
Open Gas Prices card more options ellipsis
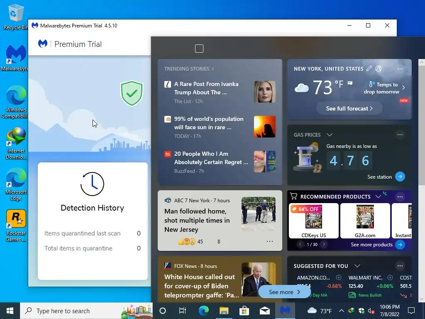click(x=400, y=135)
